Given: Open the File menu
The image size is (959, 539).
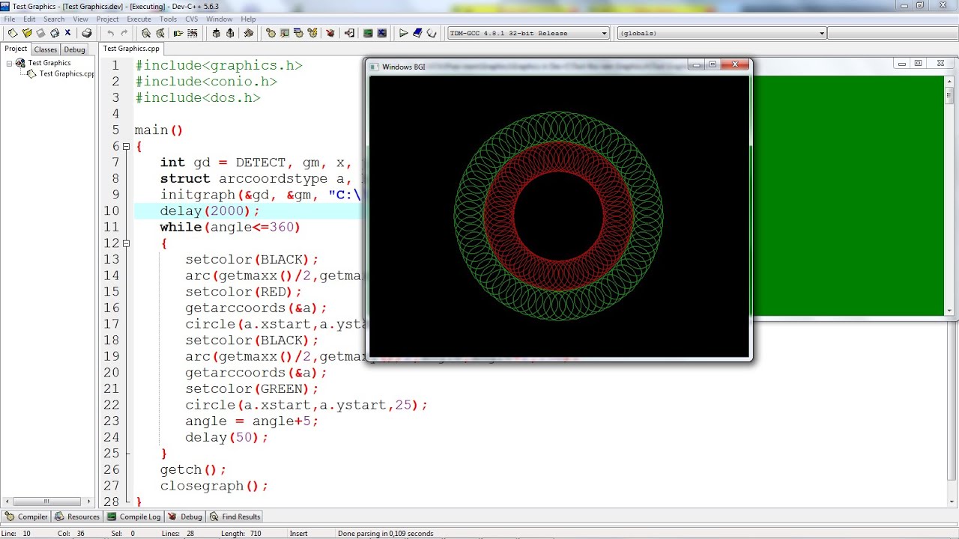Looking at the screenshot, I should pos(10,19).
